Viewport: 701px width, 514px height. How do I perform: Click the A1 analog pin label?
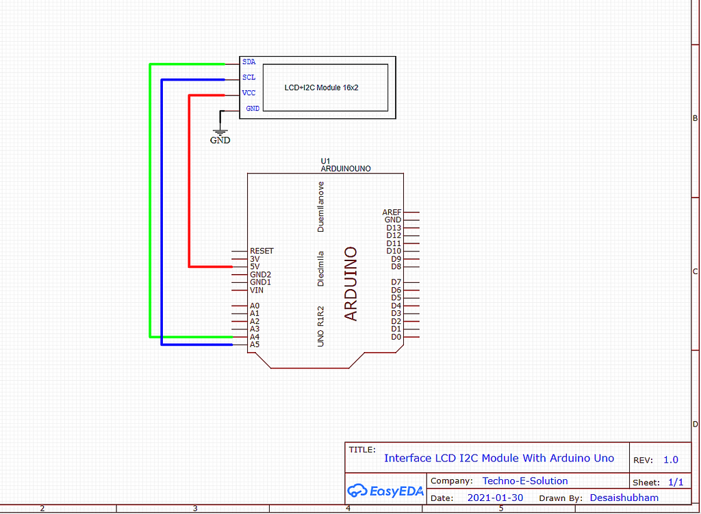(255, 313)
